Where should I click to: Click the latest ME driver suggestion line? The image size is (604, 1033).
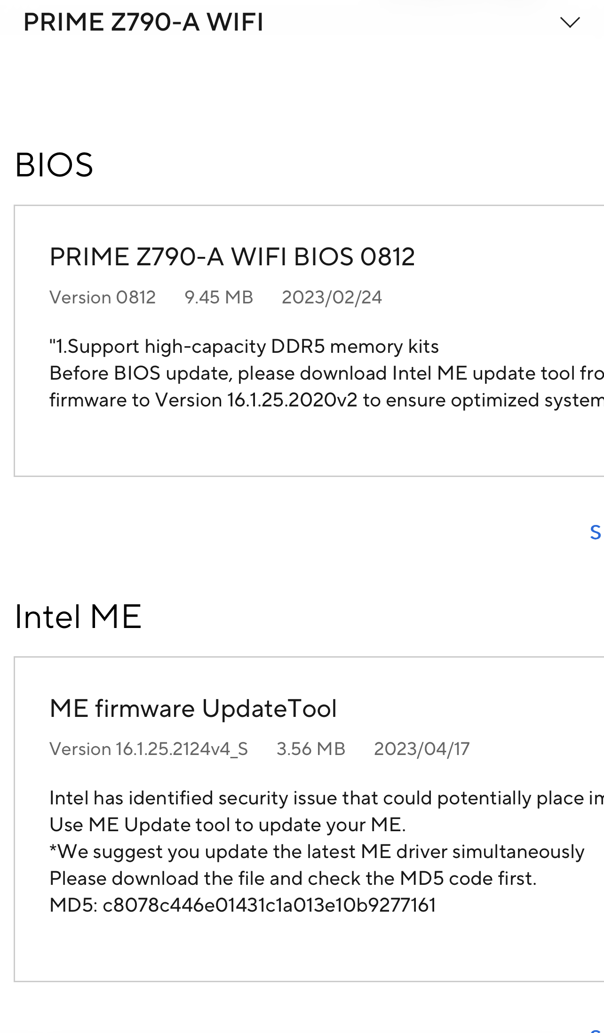317,852
